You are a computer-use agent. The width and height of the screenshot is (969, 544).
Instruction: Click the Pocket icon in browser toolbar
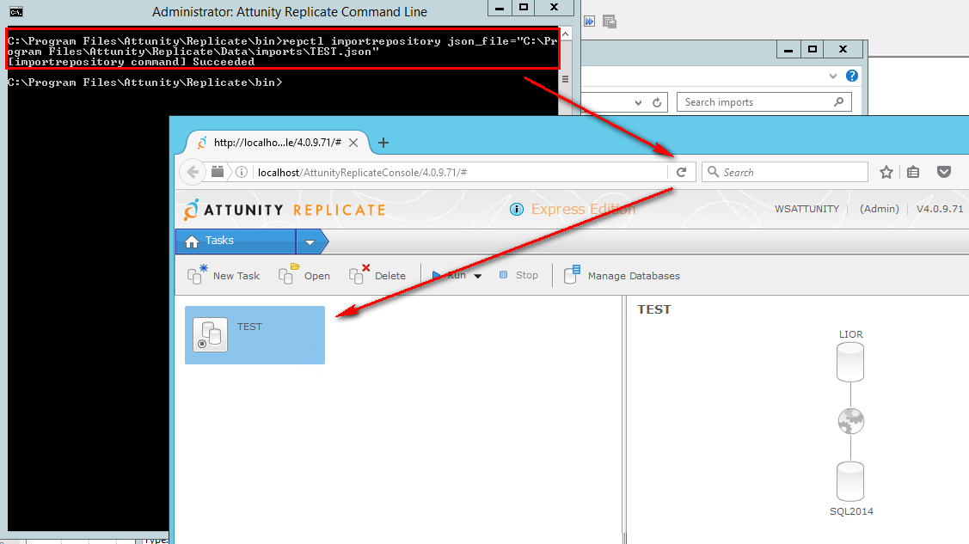tap(944, 172)
